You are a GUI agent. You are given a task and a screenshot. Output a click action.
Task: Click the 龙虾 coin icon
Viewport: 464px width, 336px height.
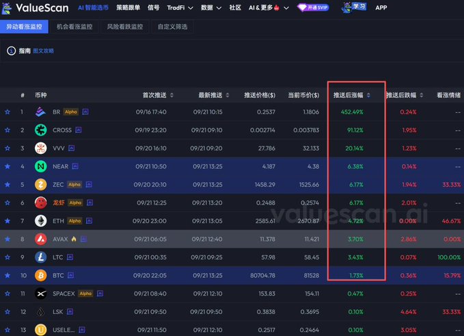point(40,203)
